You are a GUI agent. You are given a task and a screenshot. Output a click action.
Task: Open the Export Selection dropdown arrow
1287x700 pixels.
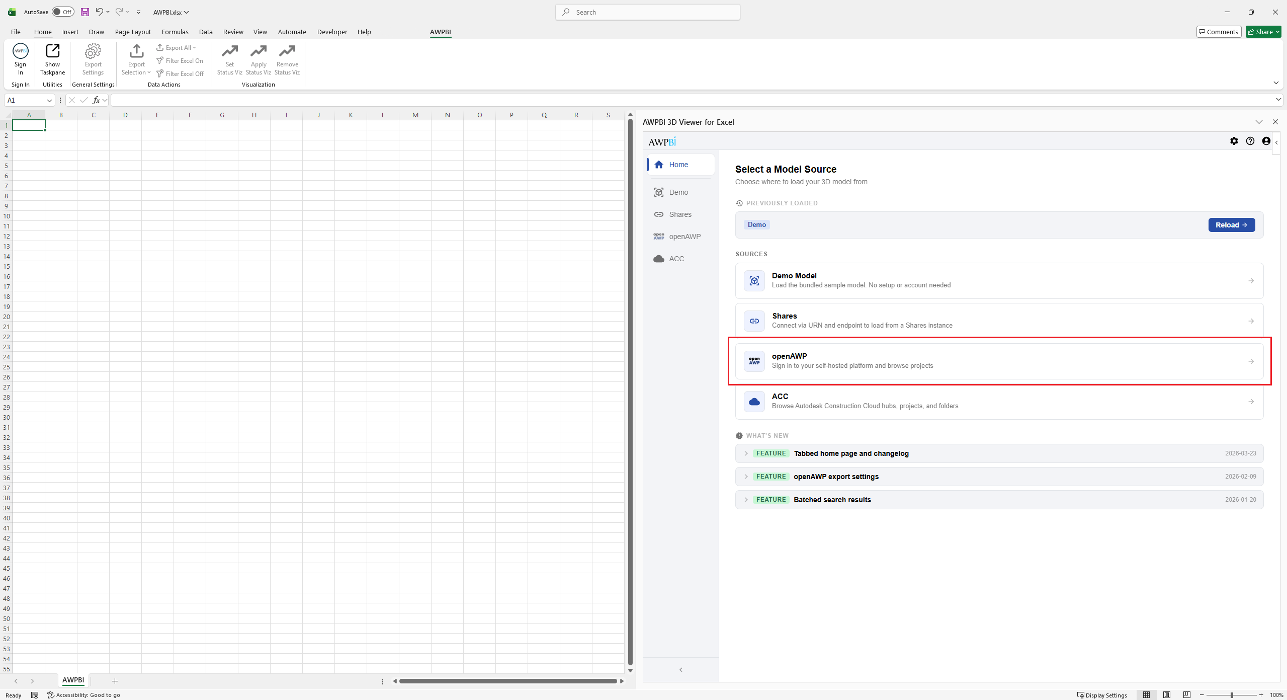pyautogui.click(x=149, y=72)
